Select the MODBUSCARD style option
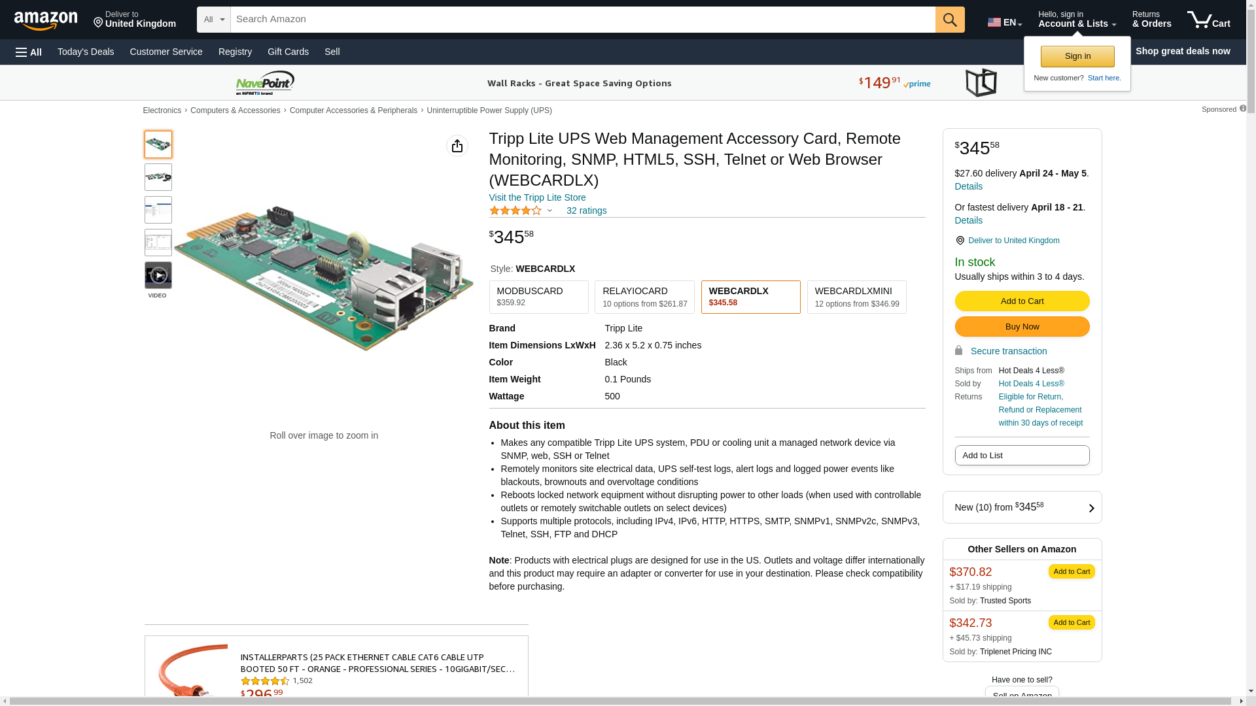The width and height of the screenshot is (1256, 706). tap(538, 297)
